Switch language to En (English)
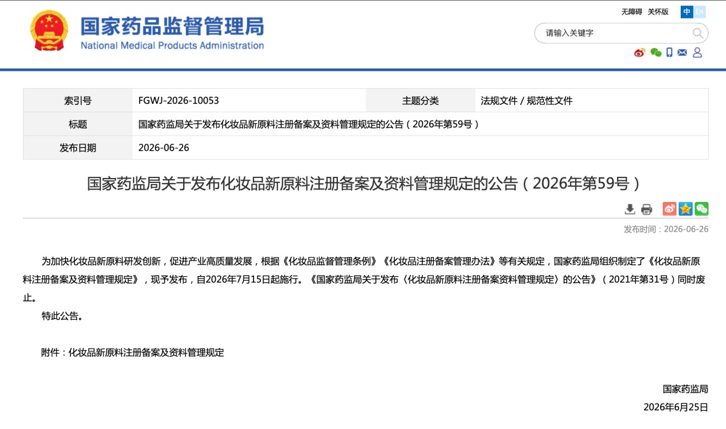The image size is (726, 429). pyautogui.click(x=699, y=12)
